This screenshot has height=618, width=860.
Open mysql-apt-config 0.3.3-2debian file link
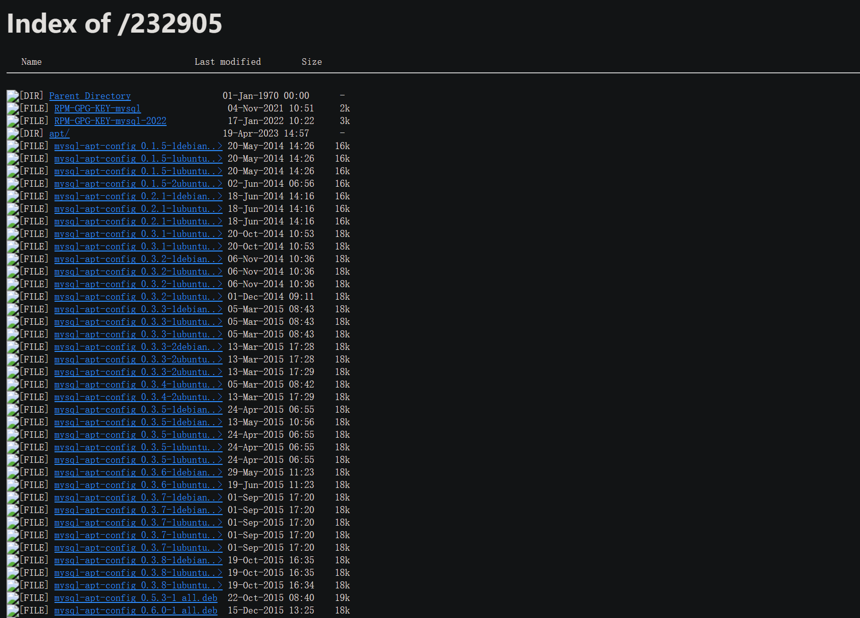pos(138,347)
